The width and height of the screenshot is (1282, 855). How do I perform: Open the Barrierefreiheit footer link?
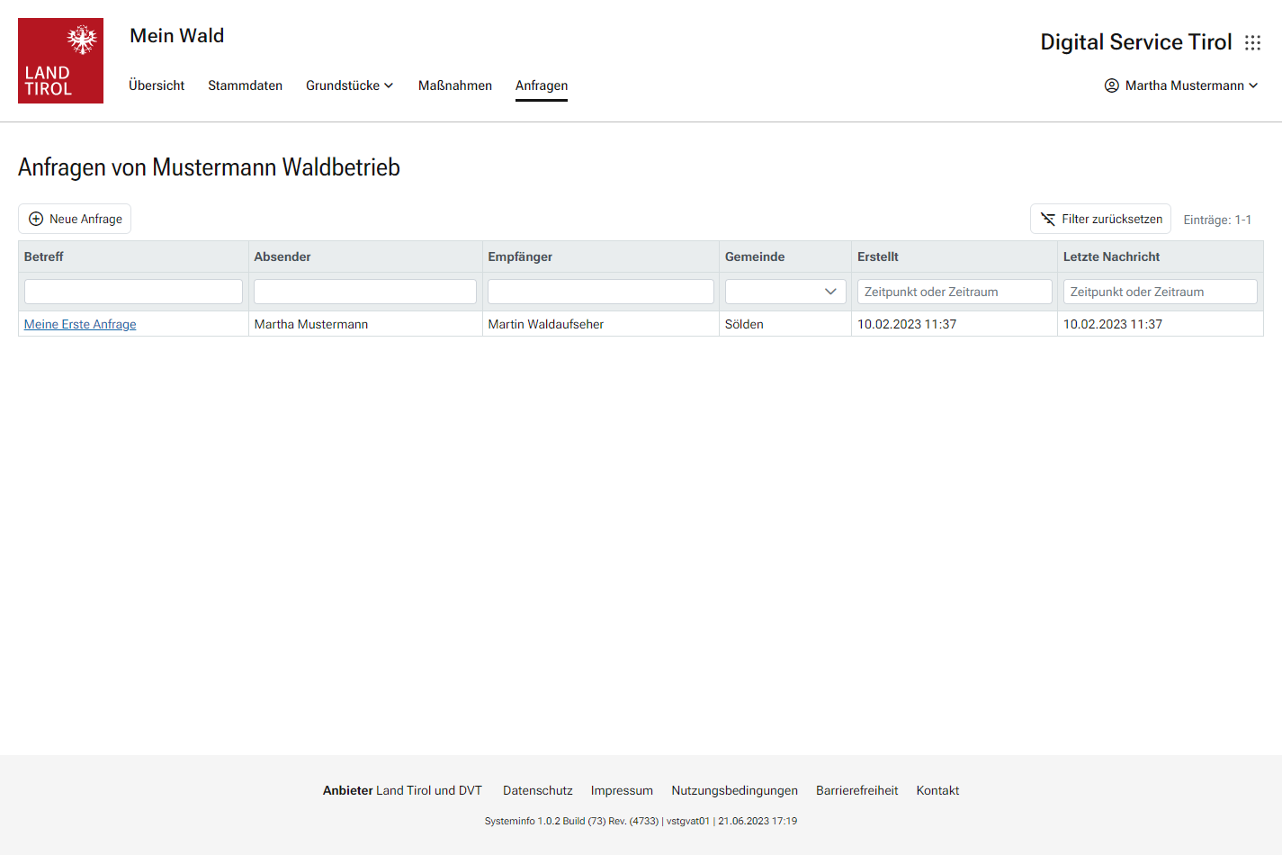(x=856, y=790)
